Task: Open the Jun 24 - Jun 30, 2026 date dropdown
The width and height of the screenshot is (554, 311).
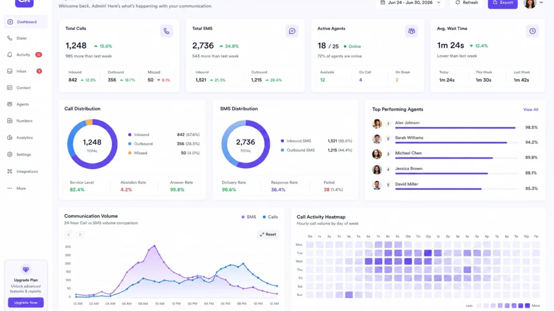Action: (410, 3)
